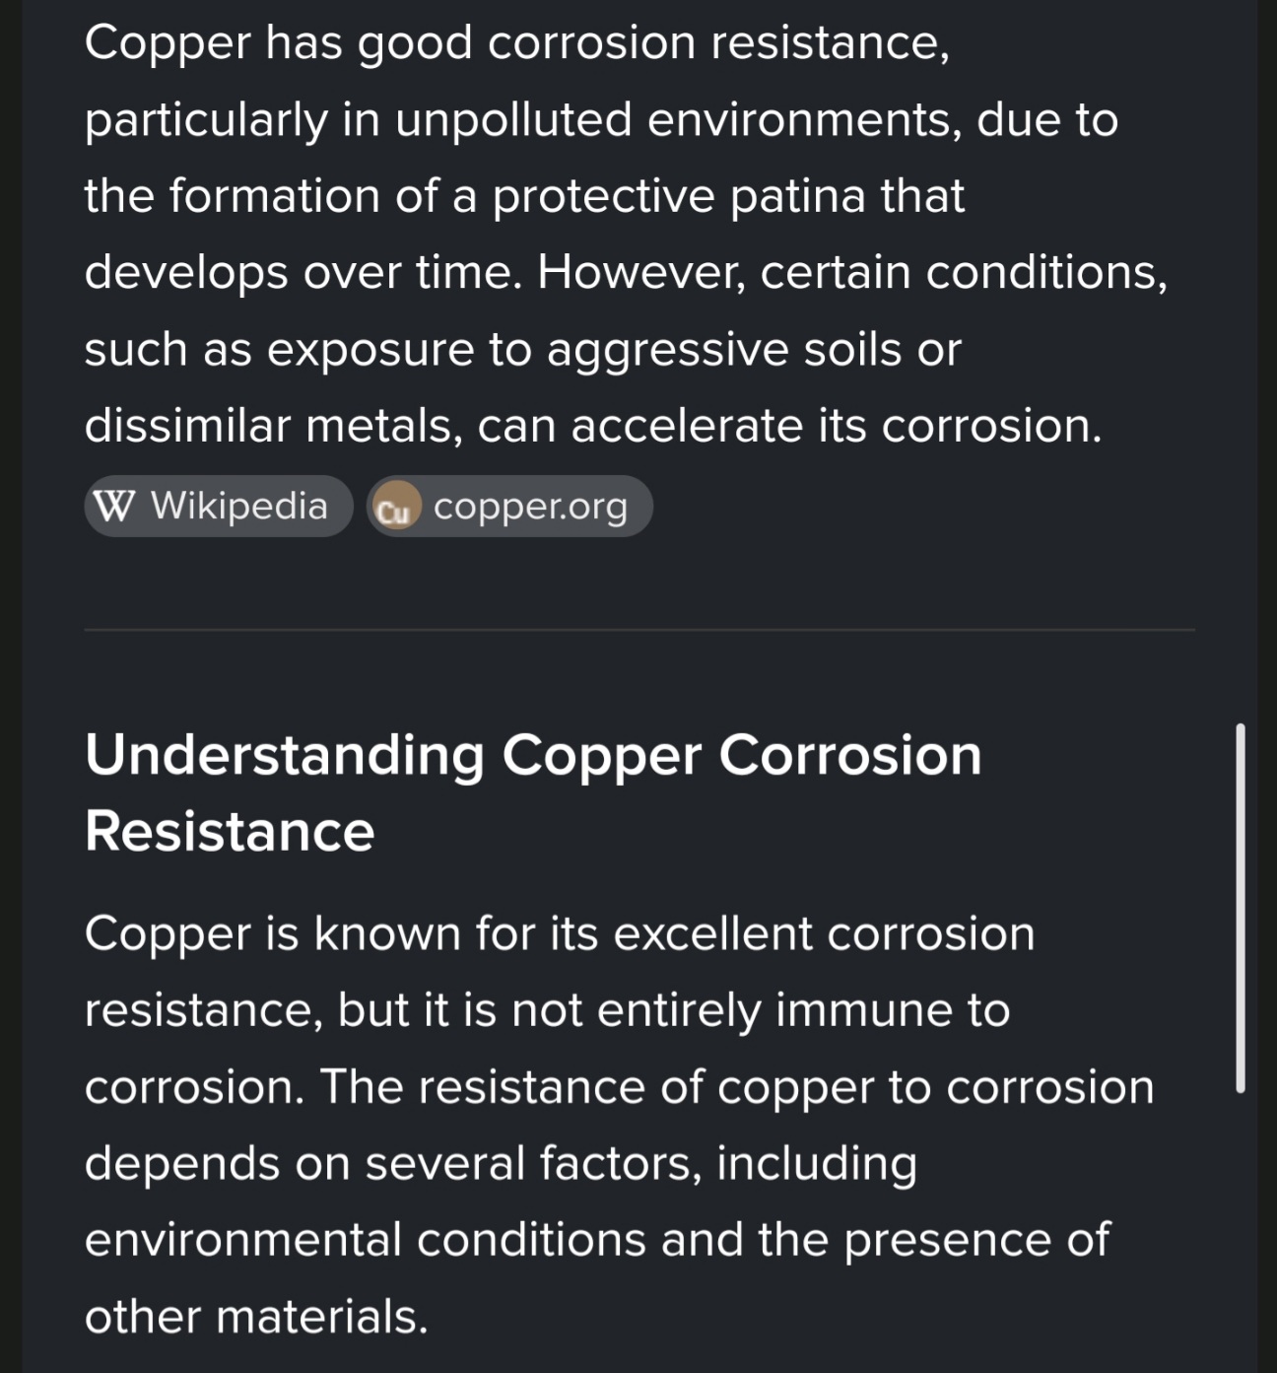This screenshot has height=1373, width=1277.
Task: Click the 'Understanding Copper Corrosion Resistance' heading
Action: click(x=533, y=792)
